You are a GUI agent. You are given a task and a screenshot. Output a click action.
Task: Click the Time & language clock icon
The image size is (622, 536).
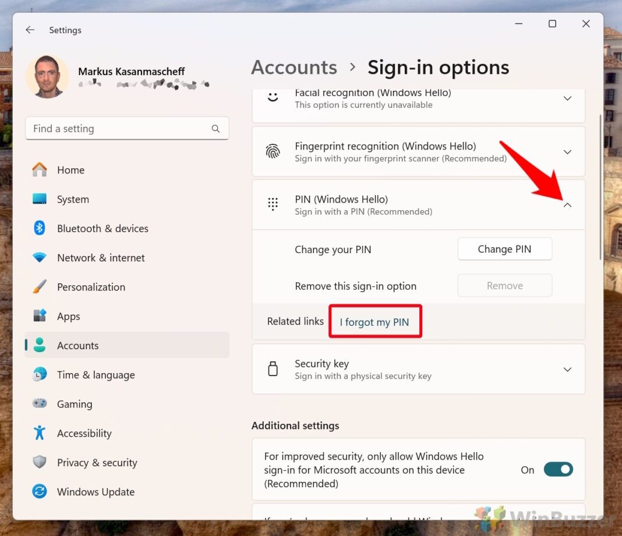[39, 374]
